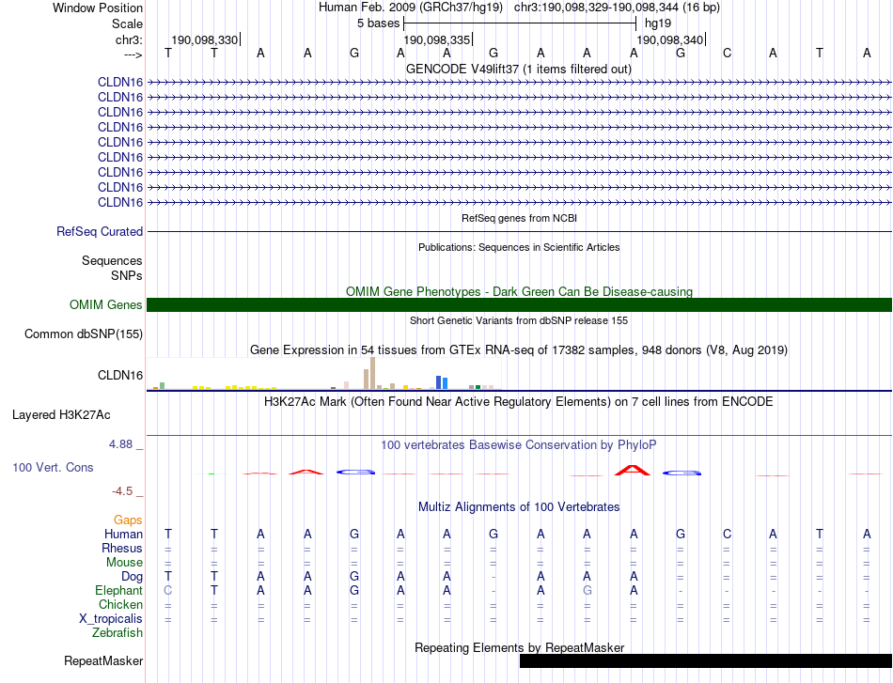893x683 pixels.
Task: Click the Dog alignment row label
Action: pos(132,577)
